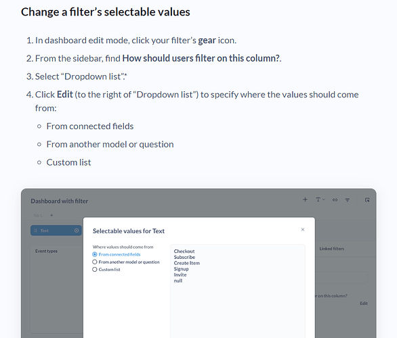This screenshot has width=397, height=338.
Task: Click the Event types card title
Action: pyautogui.click(x=46, y=251)
